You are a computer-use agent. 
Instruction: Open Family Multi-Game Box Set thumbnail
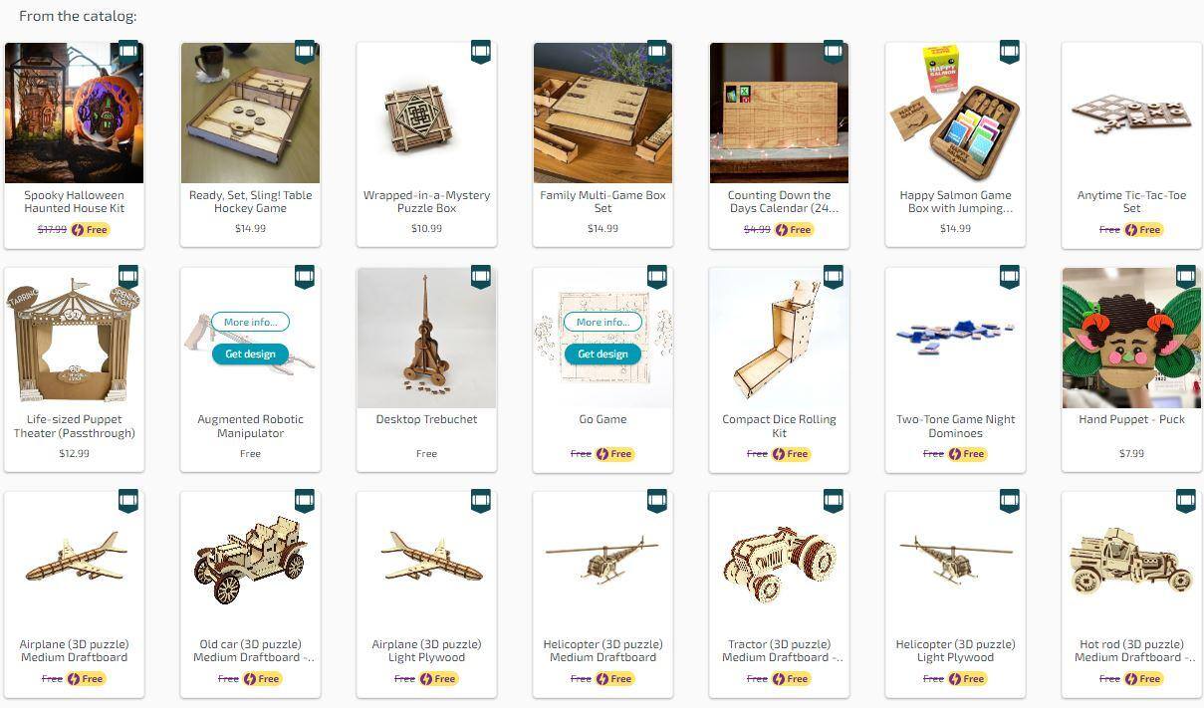click(602, 114)
